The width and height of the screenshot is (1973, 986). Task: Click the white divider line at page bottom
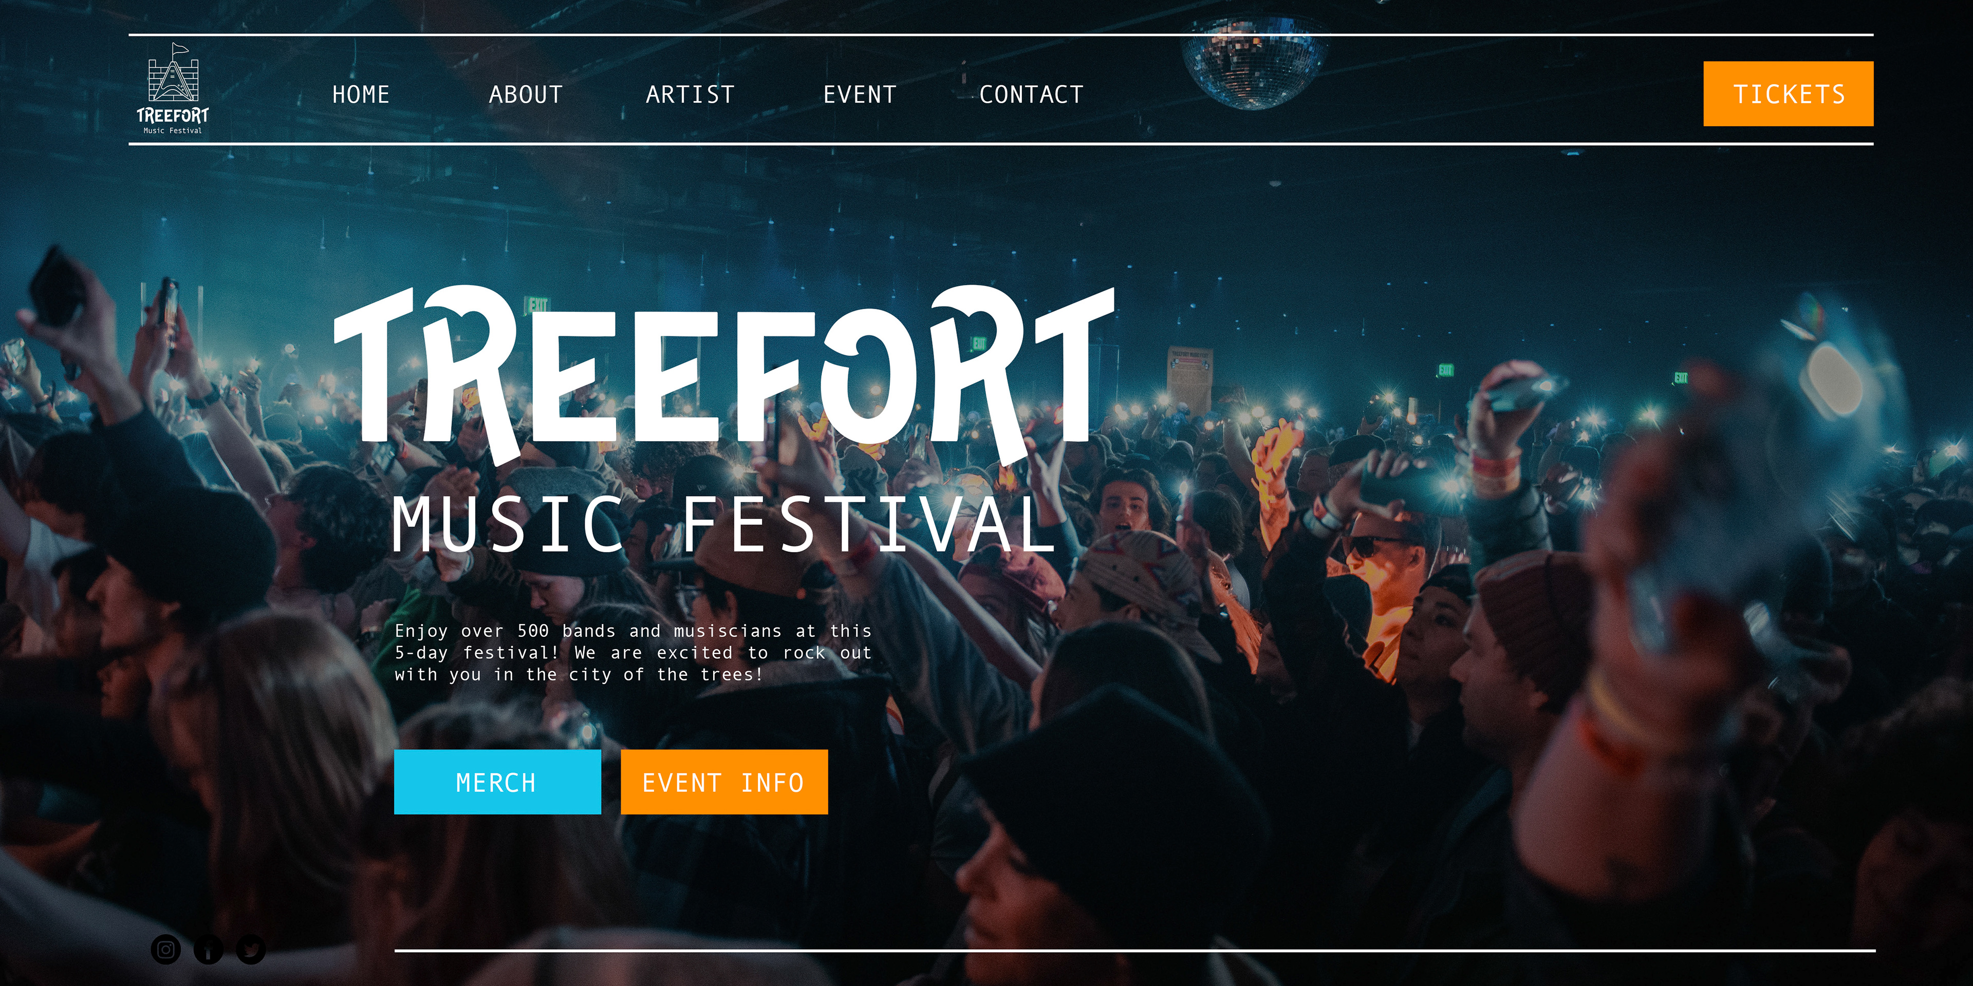coord(1134,951)
